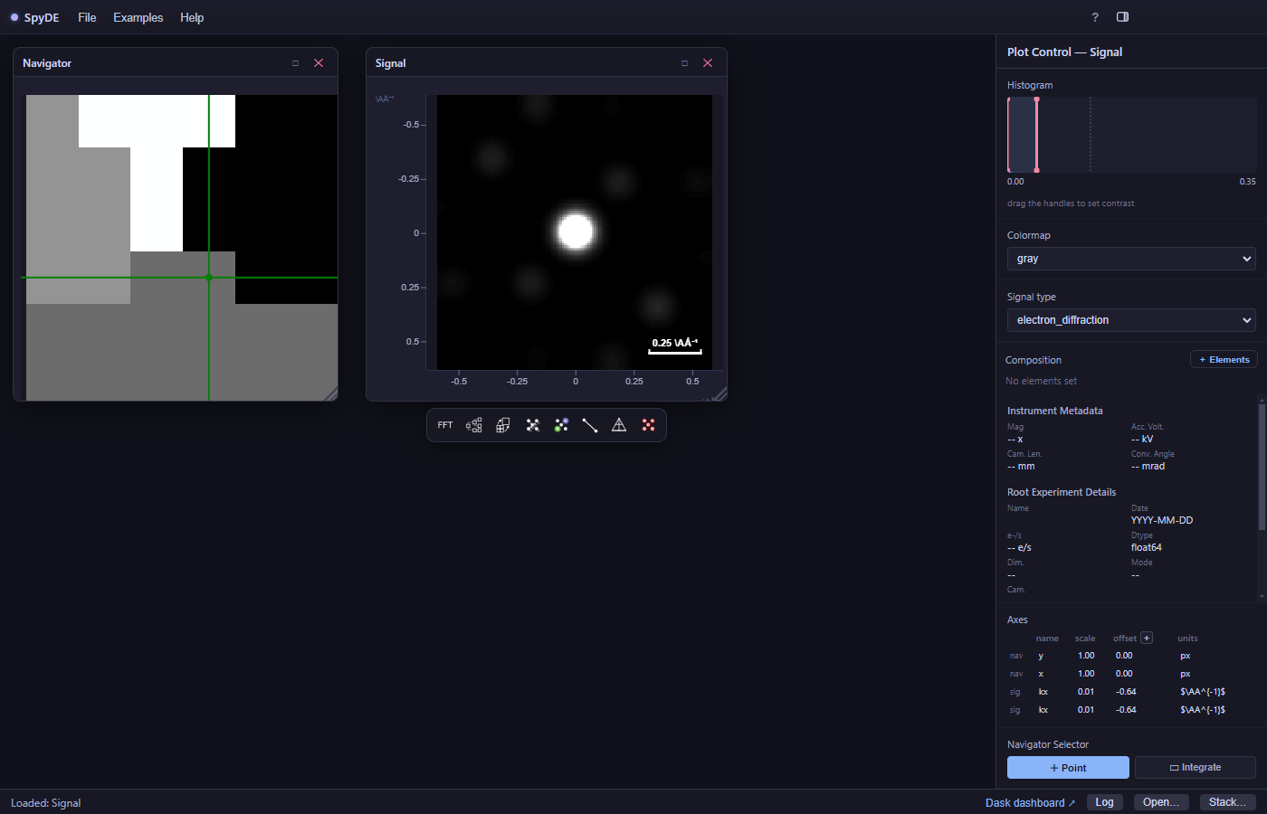Click the 'Loaded: Signal' status text

(46, 803)
